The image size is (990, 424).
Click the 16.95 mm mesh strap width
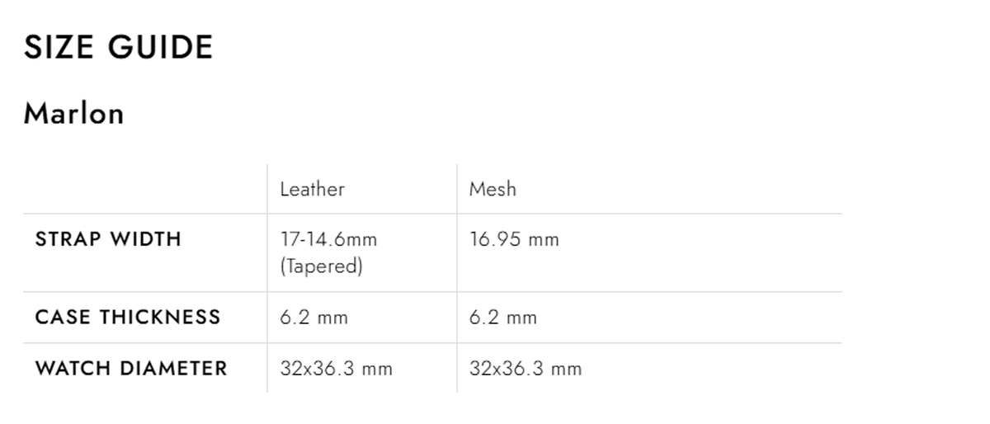point(514,239)
